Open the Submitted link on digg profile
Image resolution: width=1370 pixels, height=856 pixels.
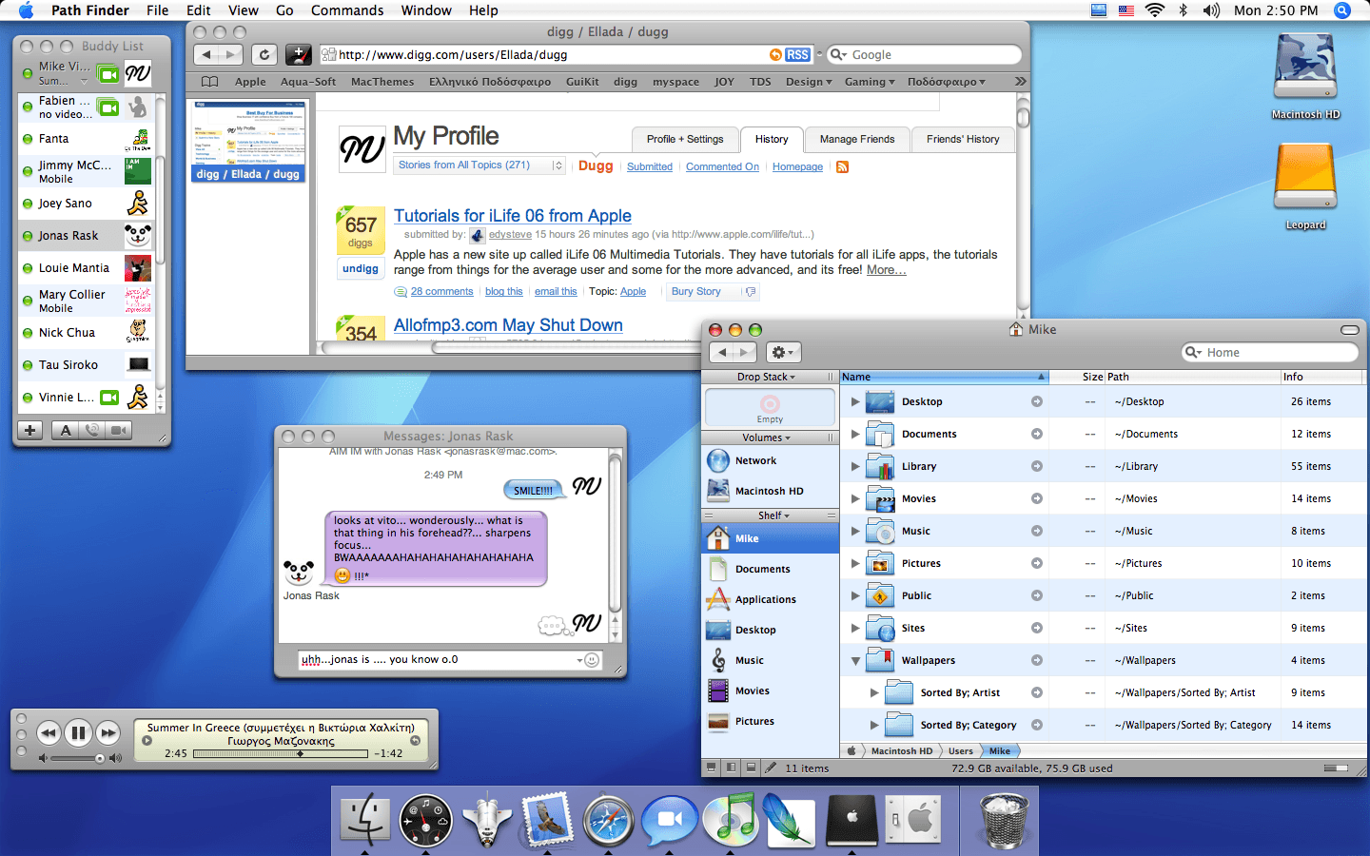pyautogui.click(x=650, y=166)
